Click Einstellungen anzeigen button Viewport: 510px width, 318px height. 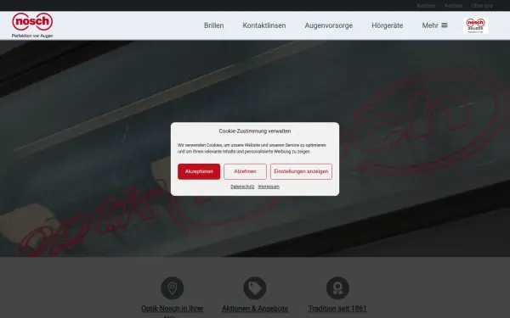301,171
